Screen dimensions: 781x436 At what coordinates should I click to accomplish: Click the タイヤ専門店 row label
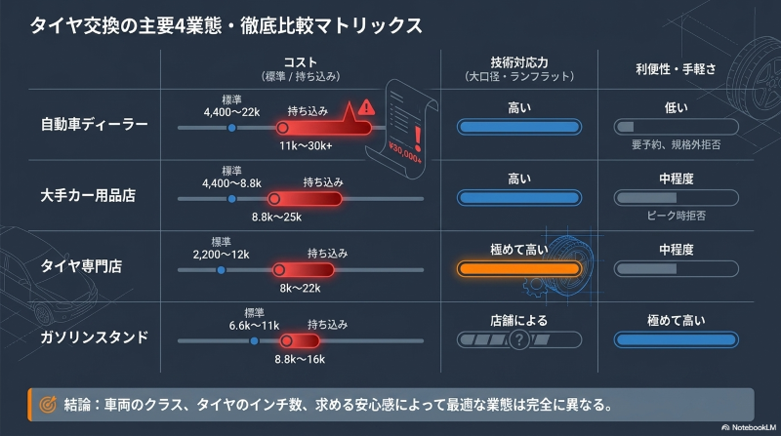click(87, 266)
